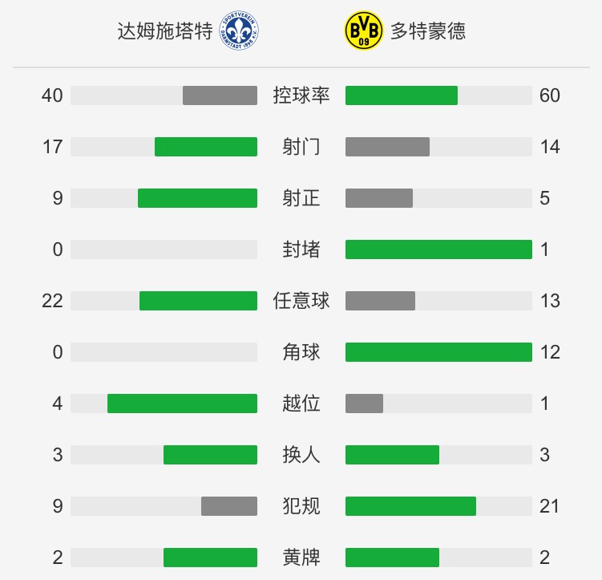
Task: Open the 达姆施塔特 team name
Action: 165,30
